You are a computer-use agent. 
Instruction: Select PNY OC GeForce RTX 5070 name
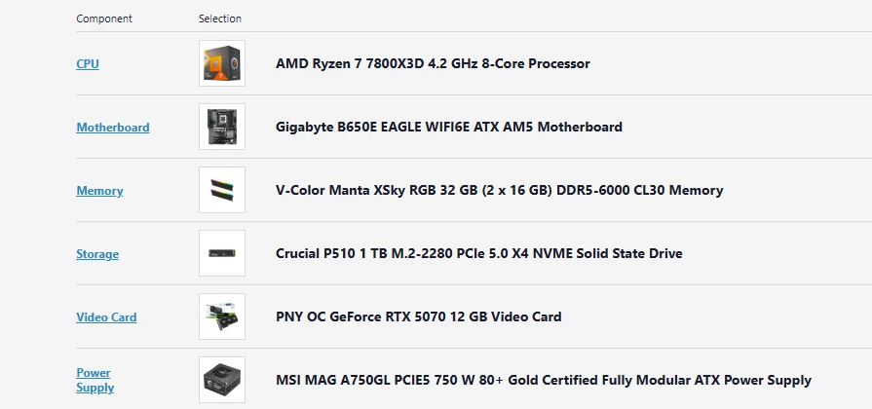[419, 317]
